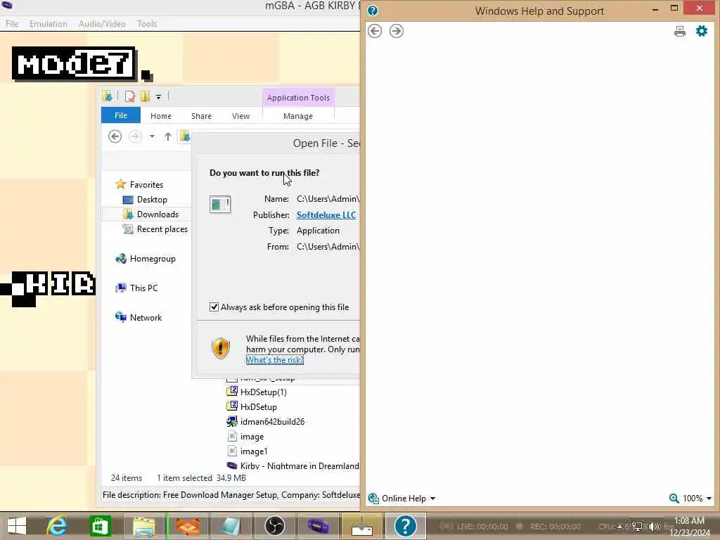This screenshot has width=720, height=540.
Task: Click the Explorer window folder icon in title bar
Action: (x=108, y=96)
